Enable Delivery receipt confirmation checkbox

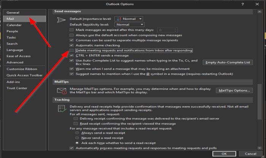(x=76, y=118)
